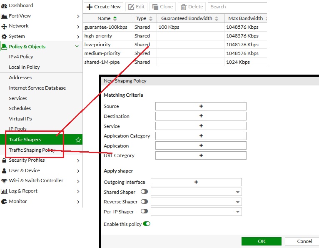Open IPv4 Policy menu item

pyautogui.click(x=21, y=57)
